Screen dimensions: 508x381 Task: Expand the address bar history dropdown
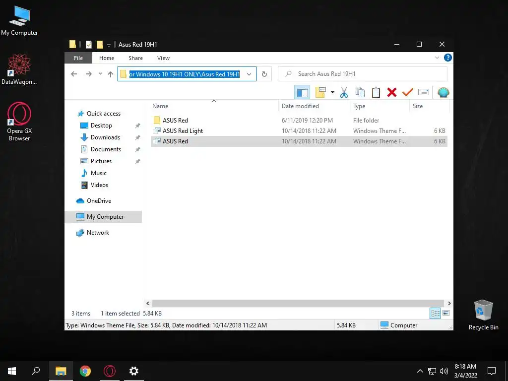pos(249,74)
